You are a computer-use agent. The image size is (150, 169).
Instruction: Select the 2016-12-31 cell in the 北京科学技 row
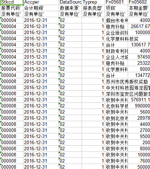41,106
